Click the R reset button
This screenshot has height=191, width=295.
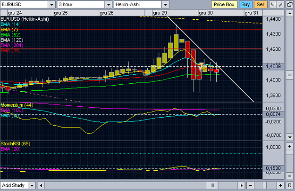pos(290,185)
